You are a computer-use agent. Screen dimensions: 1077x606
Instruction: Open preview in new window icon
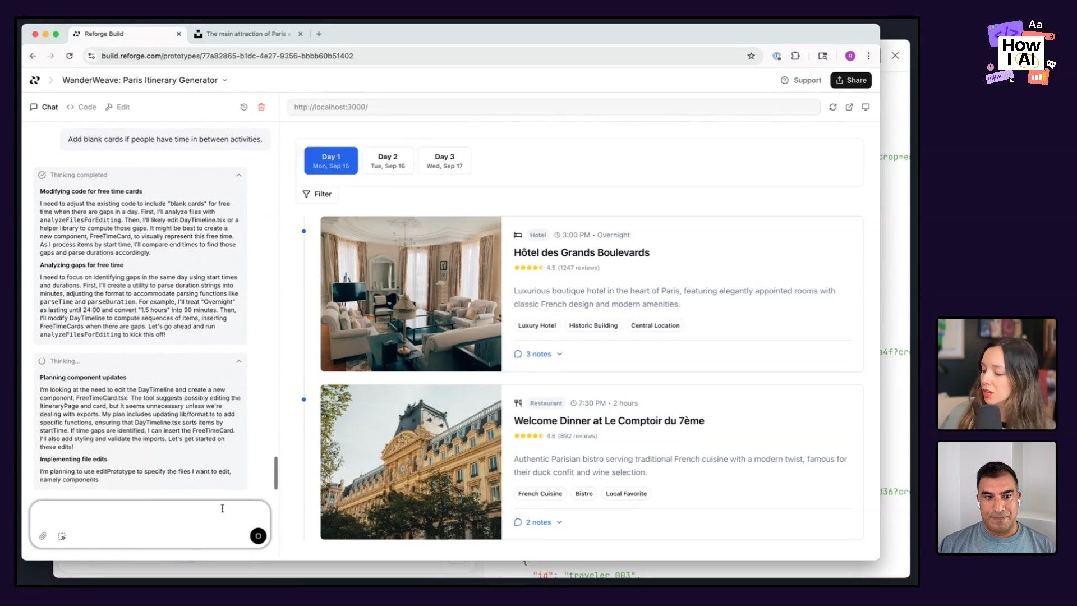849,107
